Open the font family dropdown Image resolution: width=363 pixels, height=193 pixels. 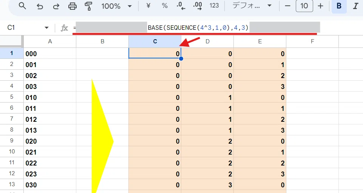point(252,6)
